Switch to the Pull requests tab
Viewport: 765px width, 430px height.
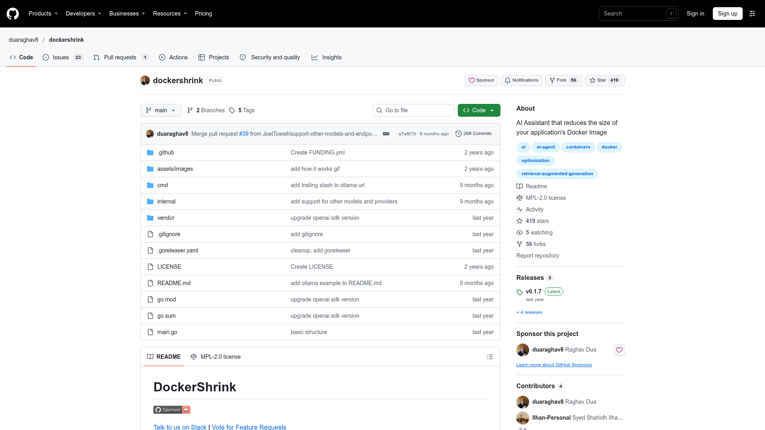coord(121,57)
